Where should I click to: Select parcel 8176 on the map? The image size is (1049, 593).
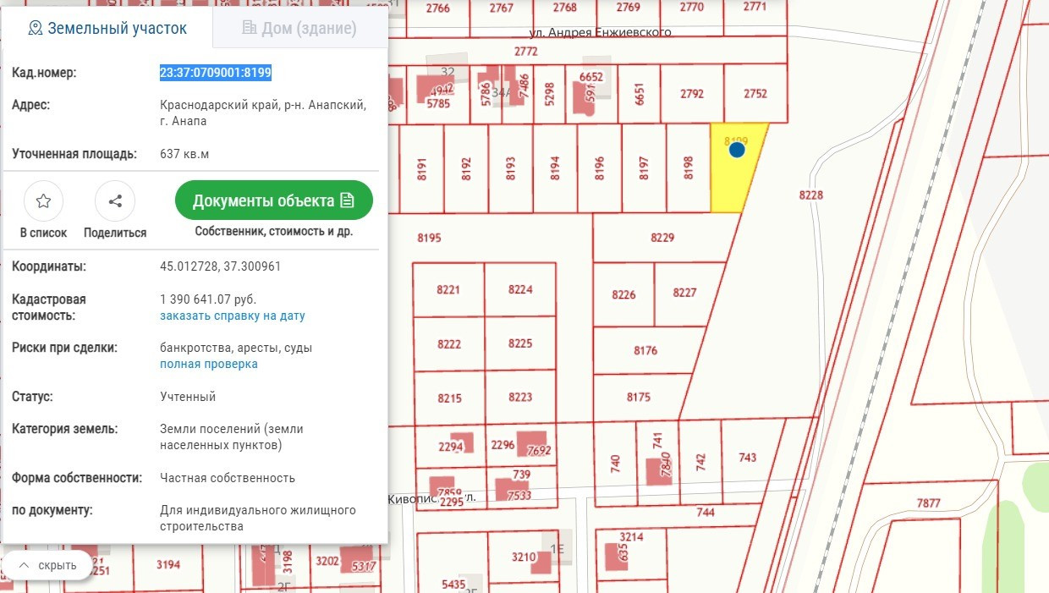(645, 350)
